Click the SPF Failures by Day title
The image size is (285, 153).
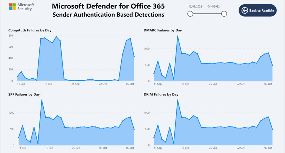[x=24, y=94]
